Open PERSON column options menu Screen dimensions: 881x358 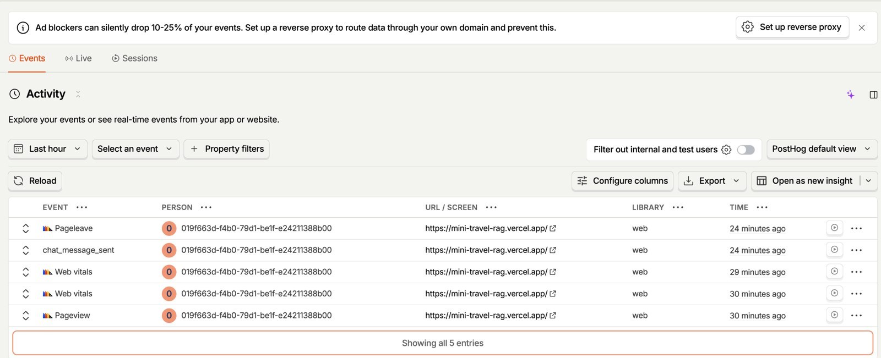tap(206, 207)
